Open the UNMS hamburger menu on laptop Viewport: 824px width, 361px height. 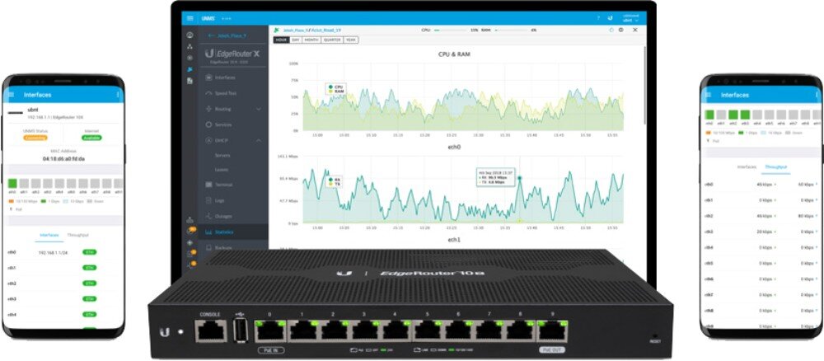(190, 18)
